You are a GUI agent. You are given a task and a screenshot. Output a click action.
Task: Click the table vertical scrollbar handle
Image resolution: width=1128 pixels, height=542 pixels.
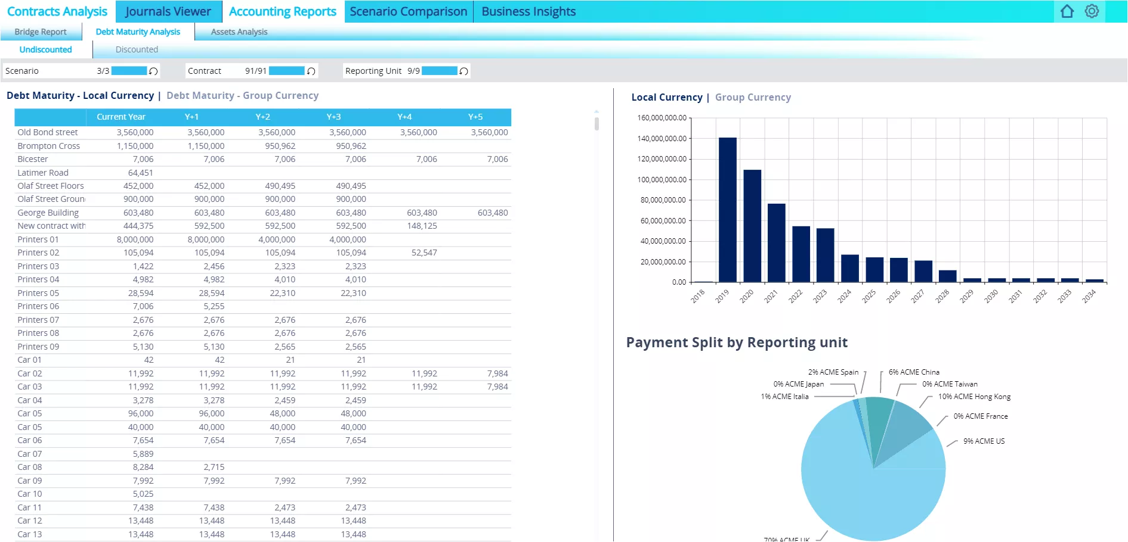[x=597, y=123]
